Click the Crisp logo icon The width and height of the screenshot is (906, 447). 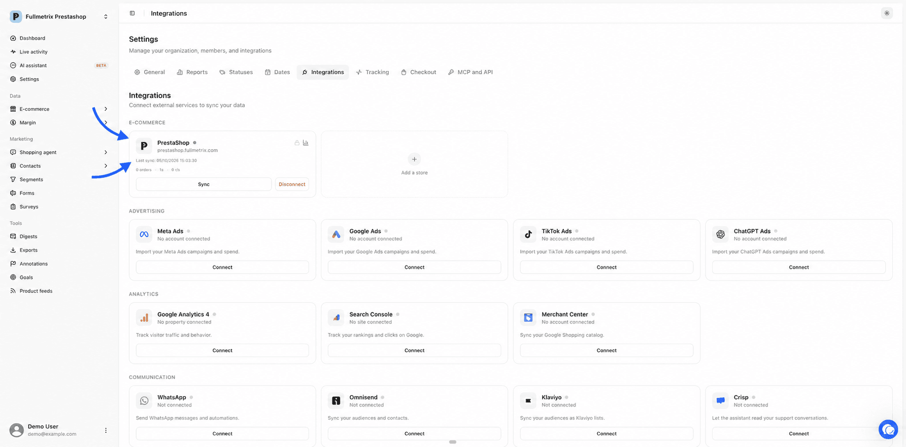point(720,401)
